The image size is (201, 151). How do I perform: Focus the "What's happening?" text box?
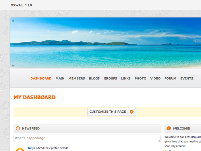[86, 138]
